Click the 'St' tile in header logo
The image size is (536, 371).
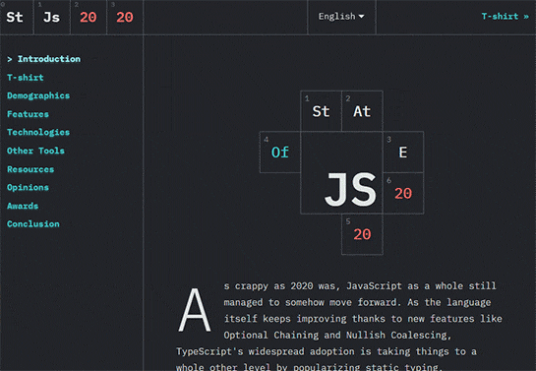17,17
